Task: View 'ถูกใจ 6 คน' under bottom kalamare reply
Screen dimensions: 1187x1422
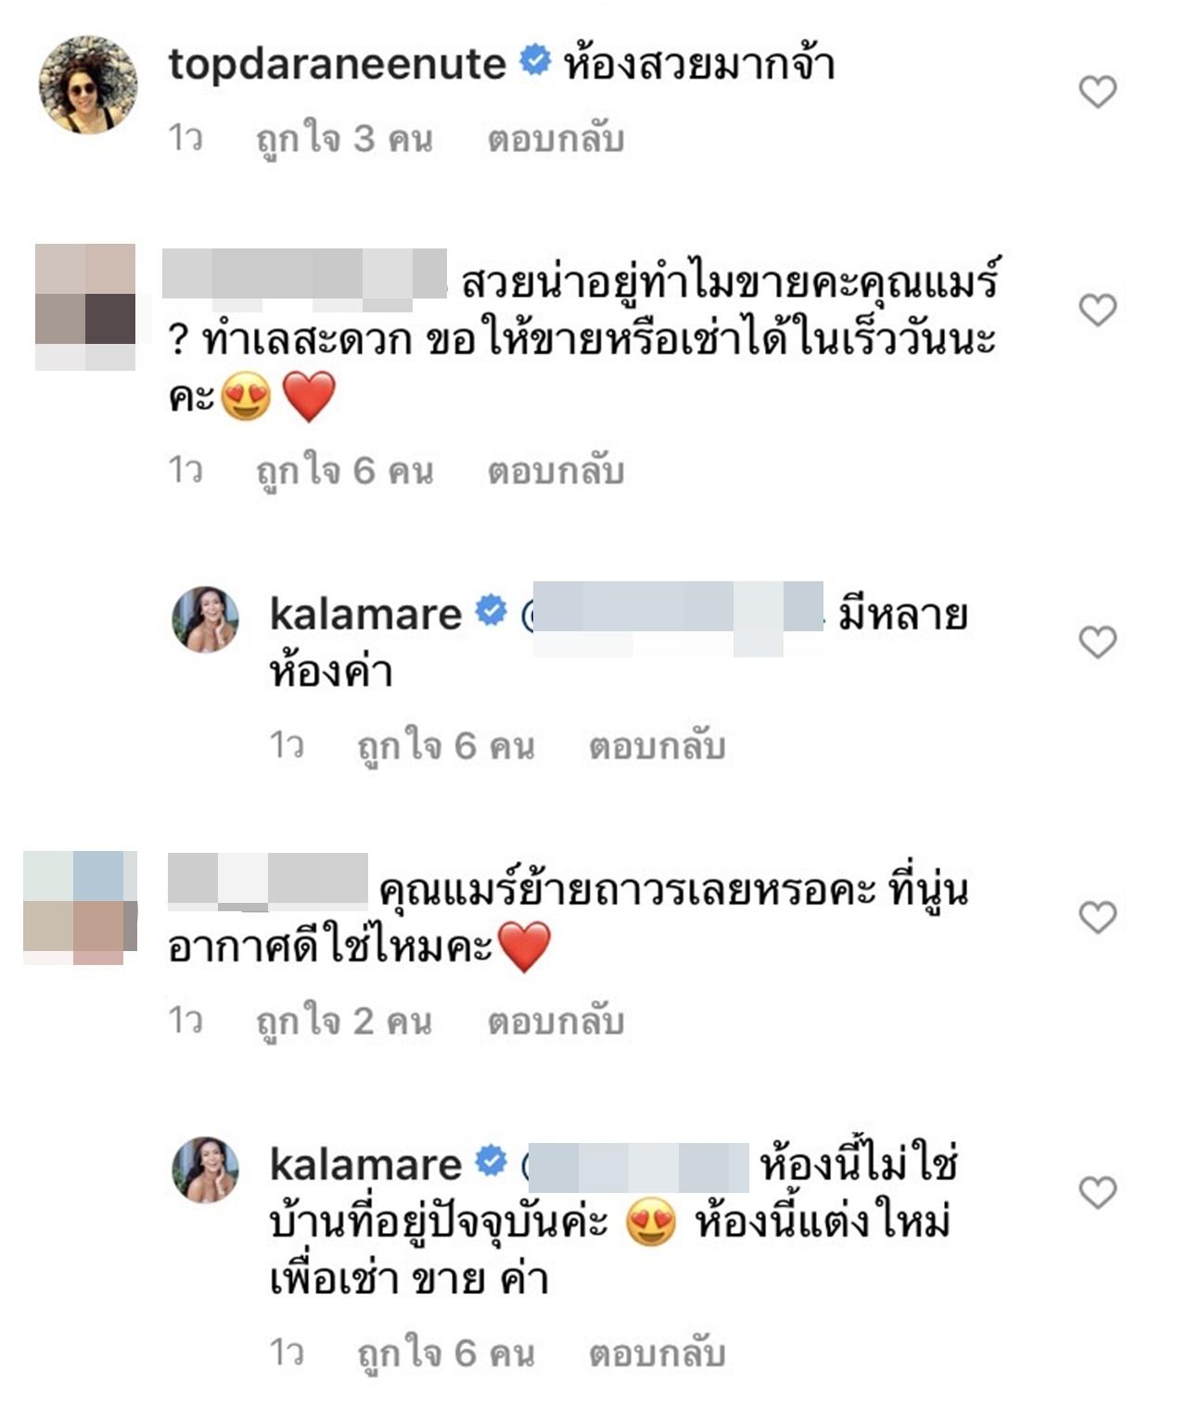Action: coord(446,1353)
